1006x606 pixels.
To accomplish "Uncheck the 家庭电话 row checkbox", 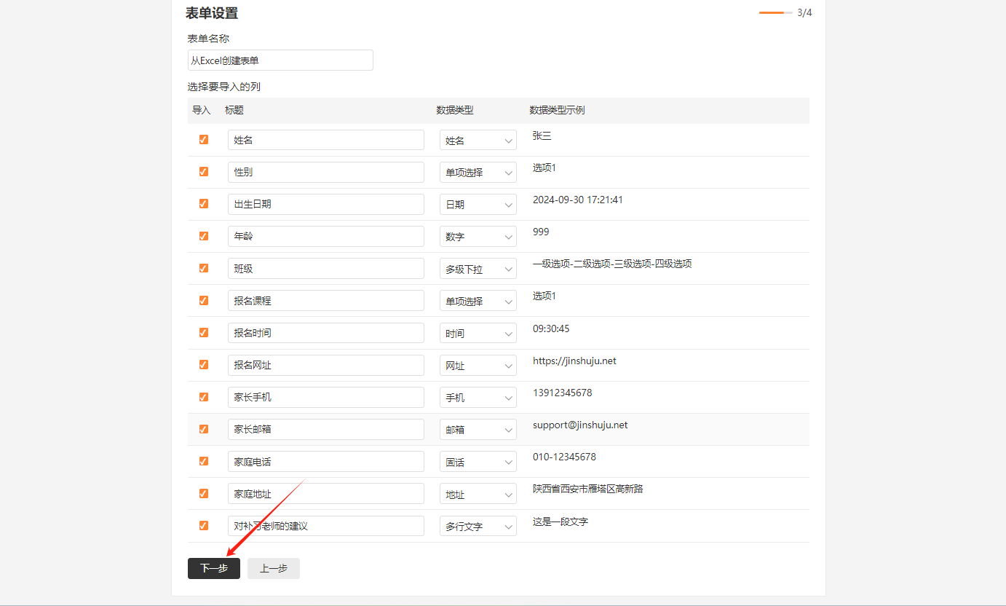I will pos(204,461).
